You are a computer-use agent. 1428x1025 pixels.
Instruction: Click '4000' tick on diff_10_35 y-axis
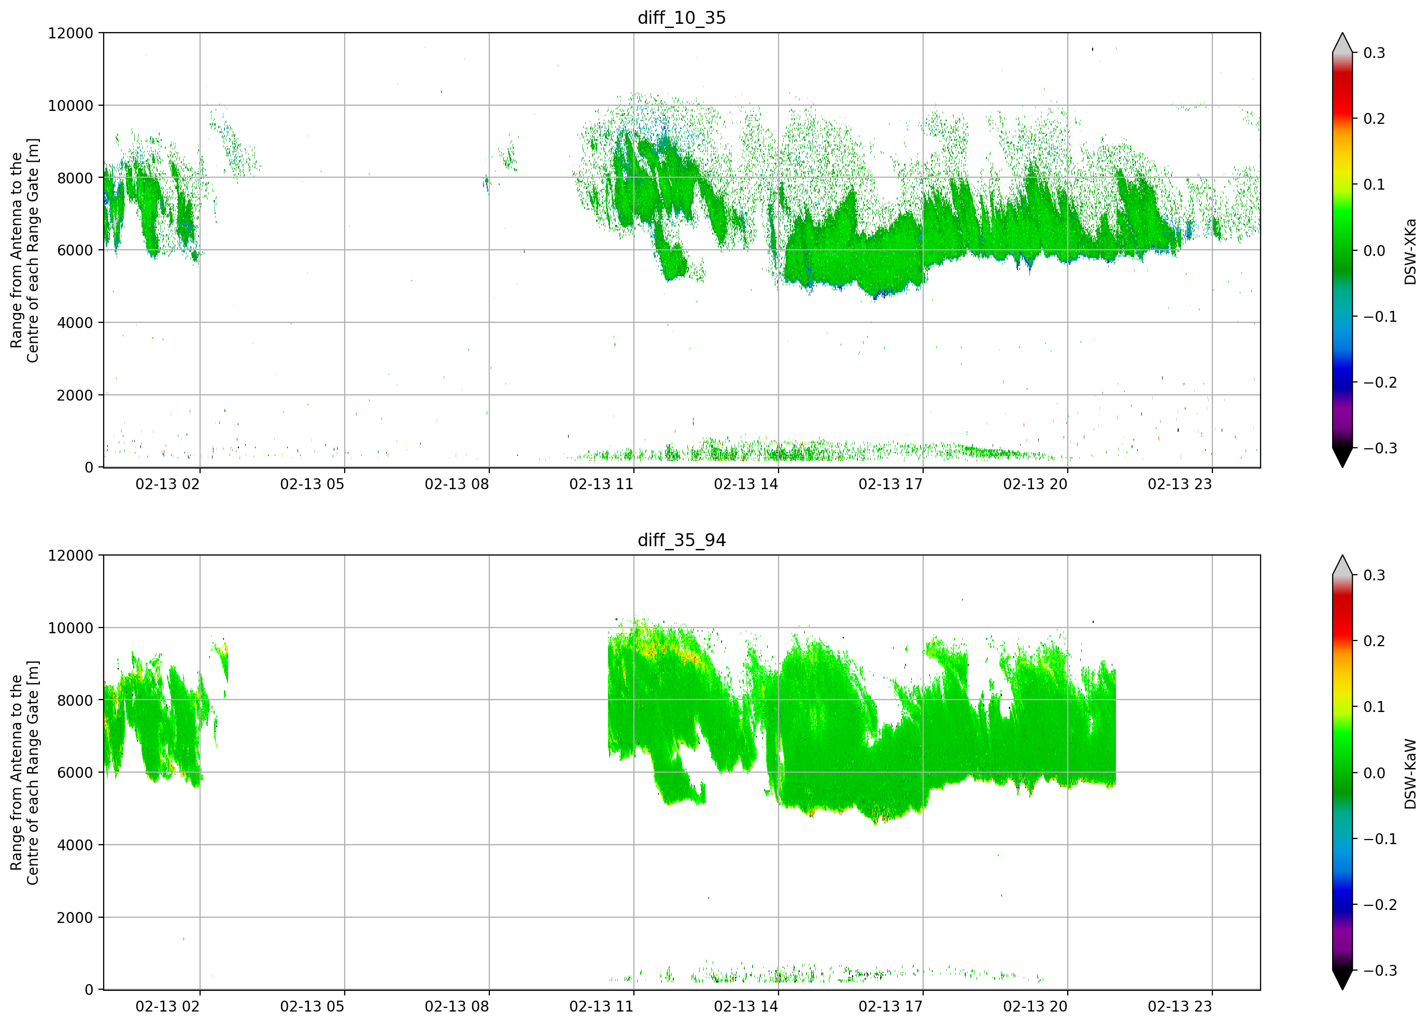click(x=75, y=323)
